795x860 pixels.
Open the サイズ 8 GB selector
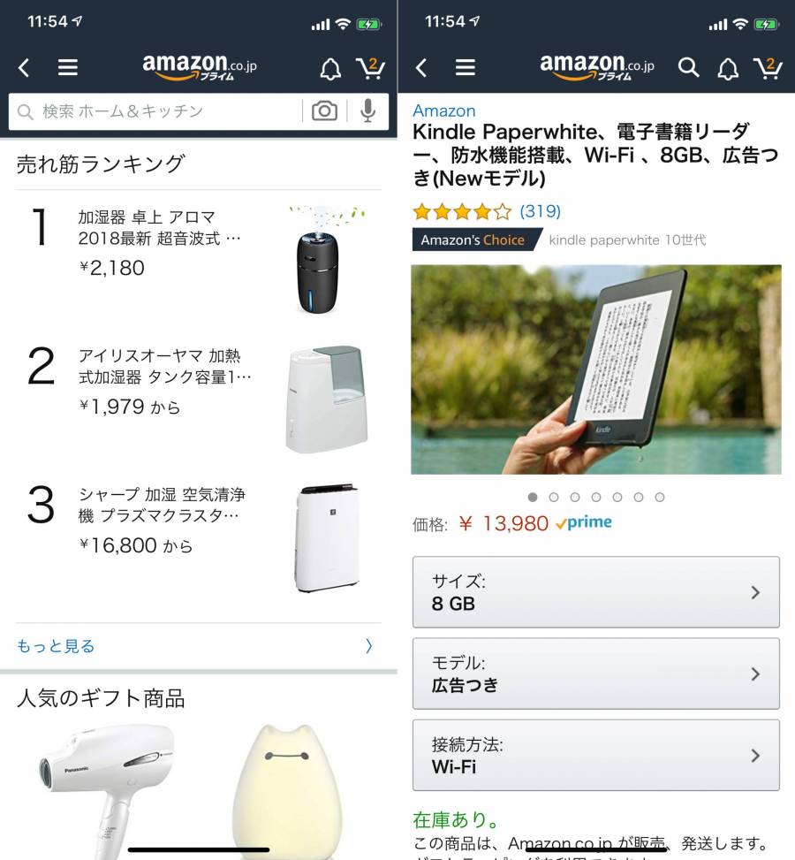[x=596, y=592]
